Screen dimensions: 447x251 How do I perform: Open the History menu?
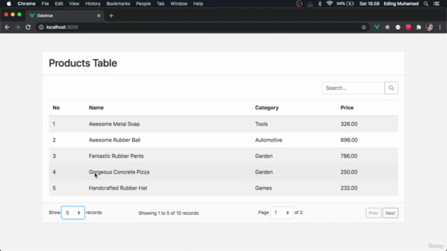tap(93, 3)
